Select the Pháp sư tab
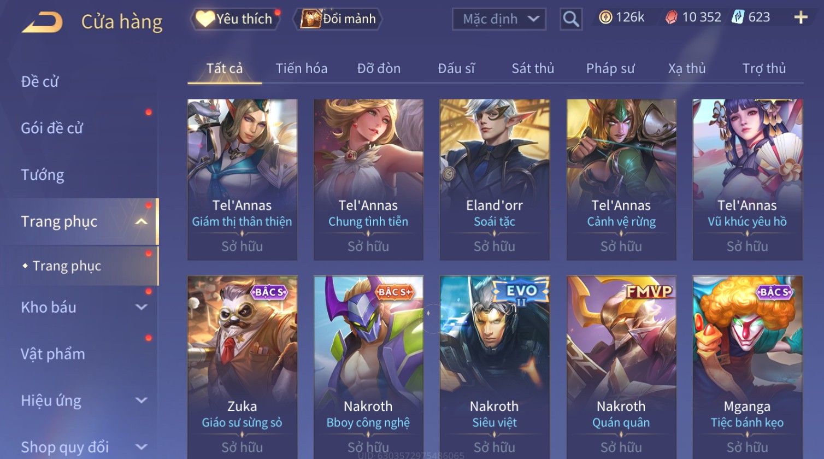The width and height of the screenshot is (824, 459). tap(610, 68)
